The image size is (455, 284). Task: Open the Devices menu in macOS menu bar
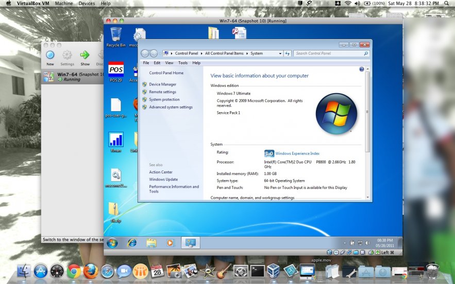[87, 4]
